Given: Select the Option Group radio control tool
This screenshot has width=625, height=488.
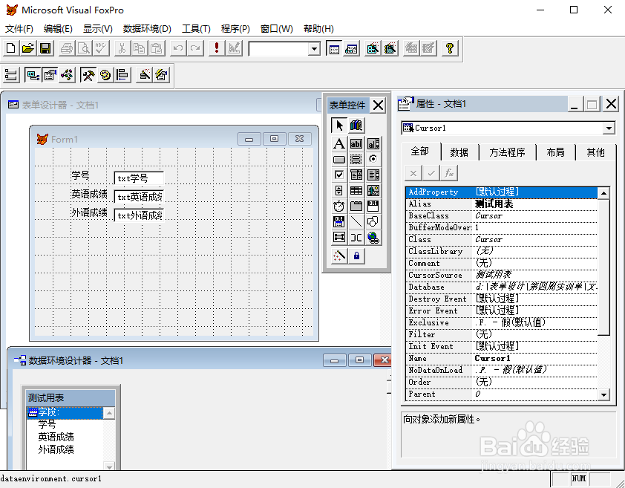Looking at the screenshot, I should [x=373, y=159].
